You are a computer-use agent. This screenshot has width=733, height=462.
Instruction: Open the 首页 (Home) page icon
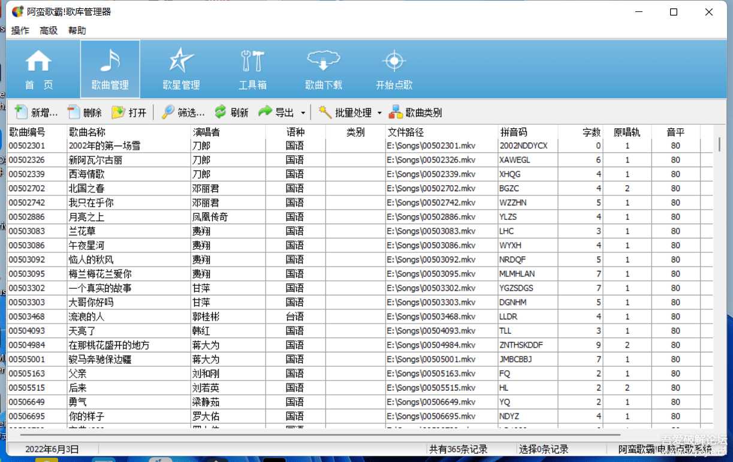[38, 68]
